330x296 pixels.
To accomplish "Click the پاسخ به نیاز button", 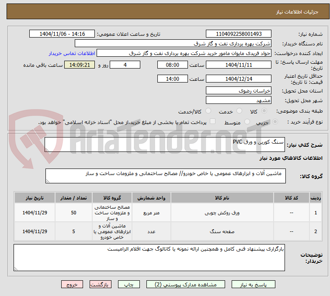I will tap(254, 285).
